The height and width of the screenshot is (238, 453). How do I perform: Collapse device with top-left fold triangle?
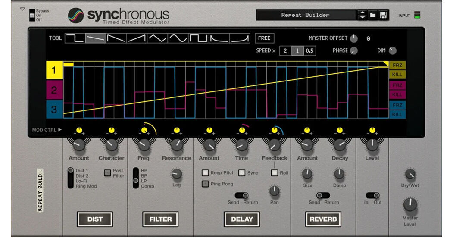[x=22, y=9]
